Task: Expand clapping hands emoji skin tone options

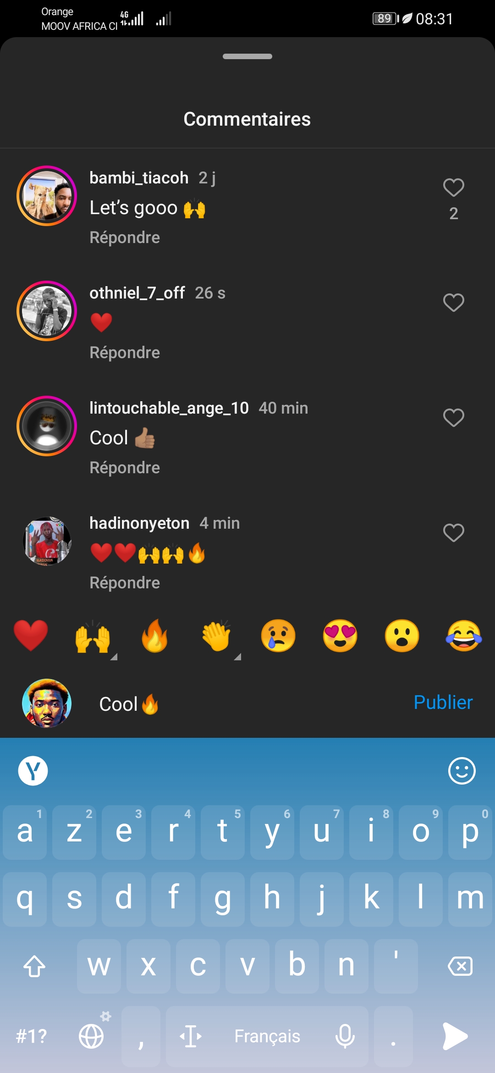Action: [237, 657]
